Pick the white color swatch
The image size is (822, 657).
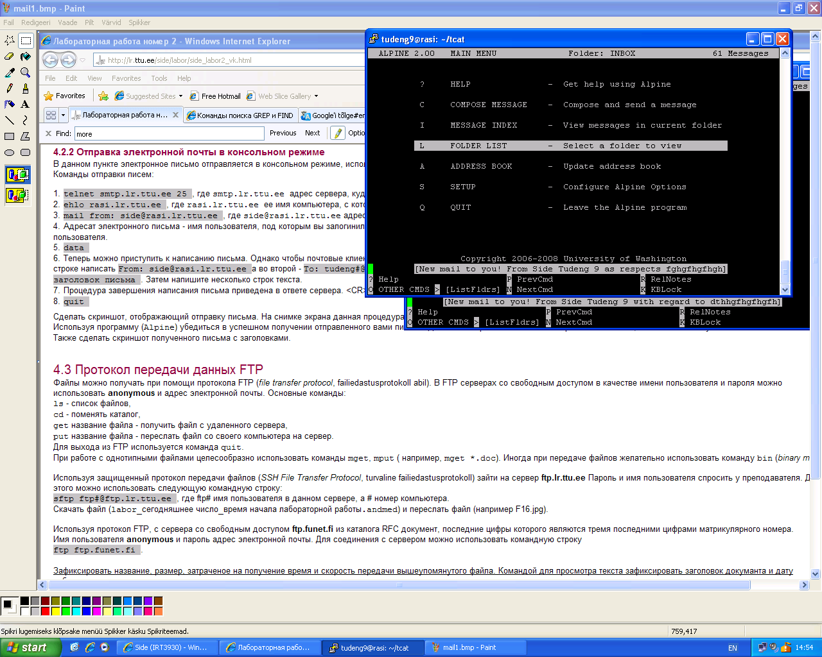24,611
